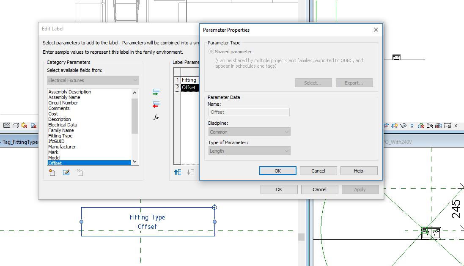Select Circuit Number in parameter list

[89, 103]
